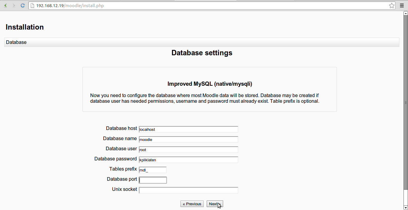This screenshot has width=408, height=210.
Task: Click the Database name label
Action: point(120,139)
